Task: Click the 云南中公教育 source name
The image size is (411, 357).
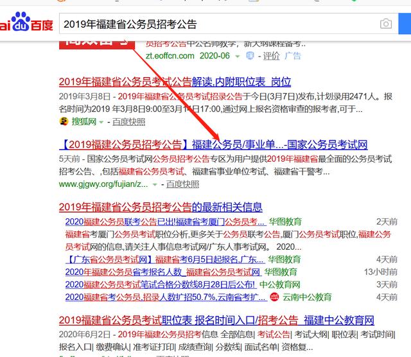Action: (307, 297)
